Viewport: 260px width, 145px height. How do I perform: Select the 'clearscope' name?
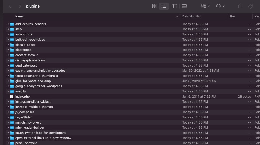point(23,50)
